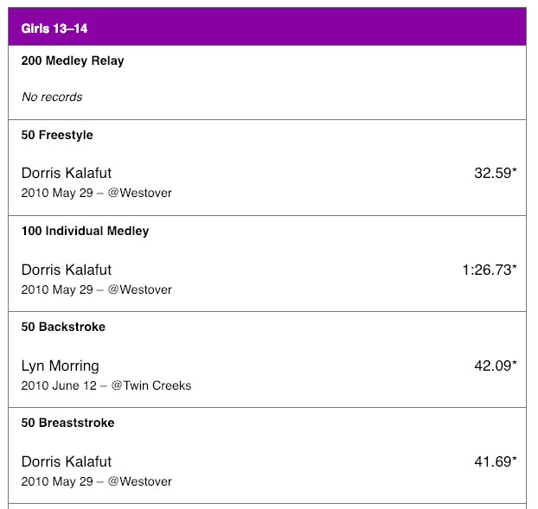Click the No records text

tap(52, 97)
